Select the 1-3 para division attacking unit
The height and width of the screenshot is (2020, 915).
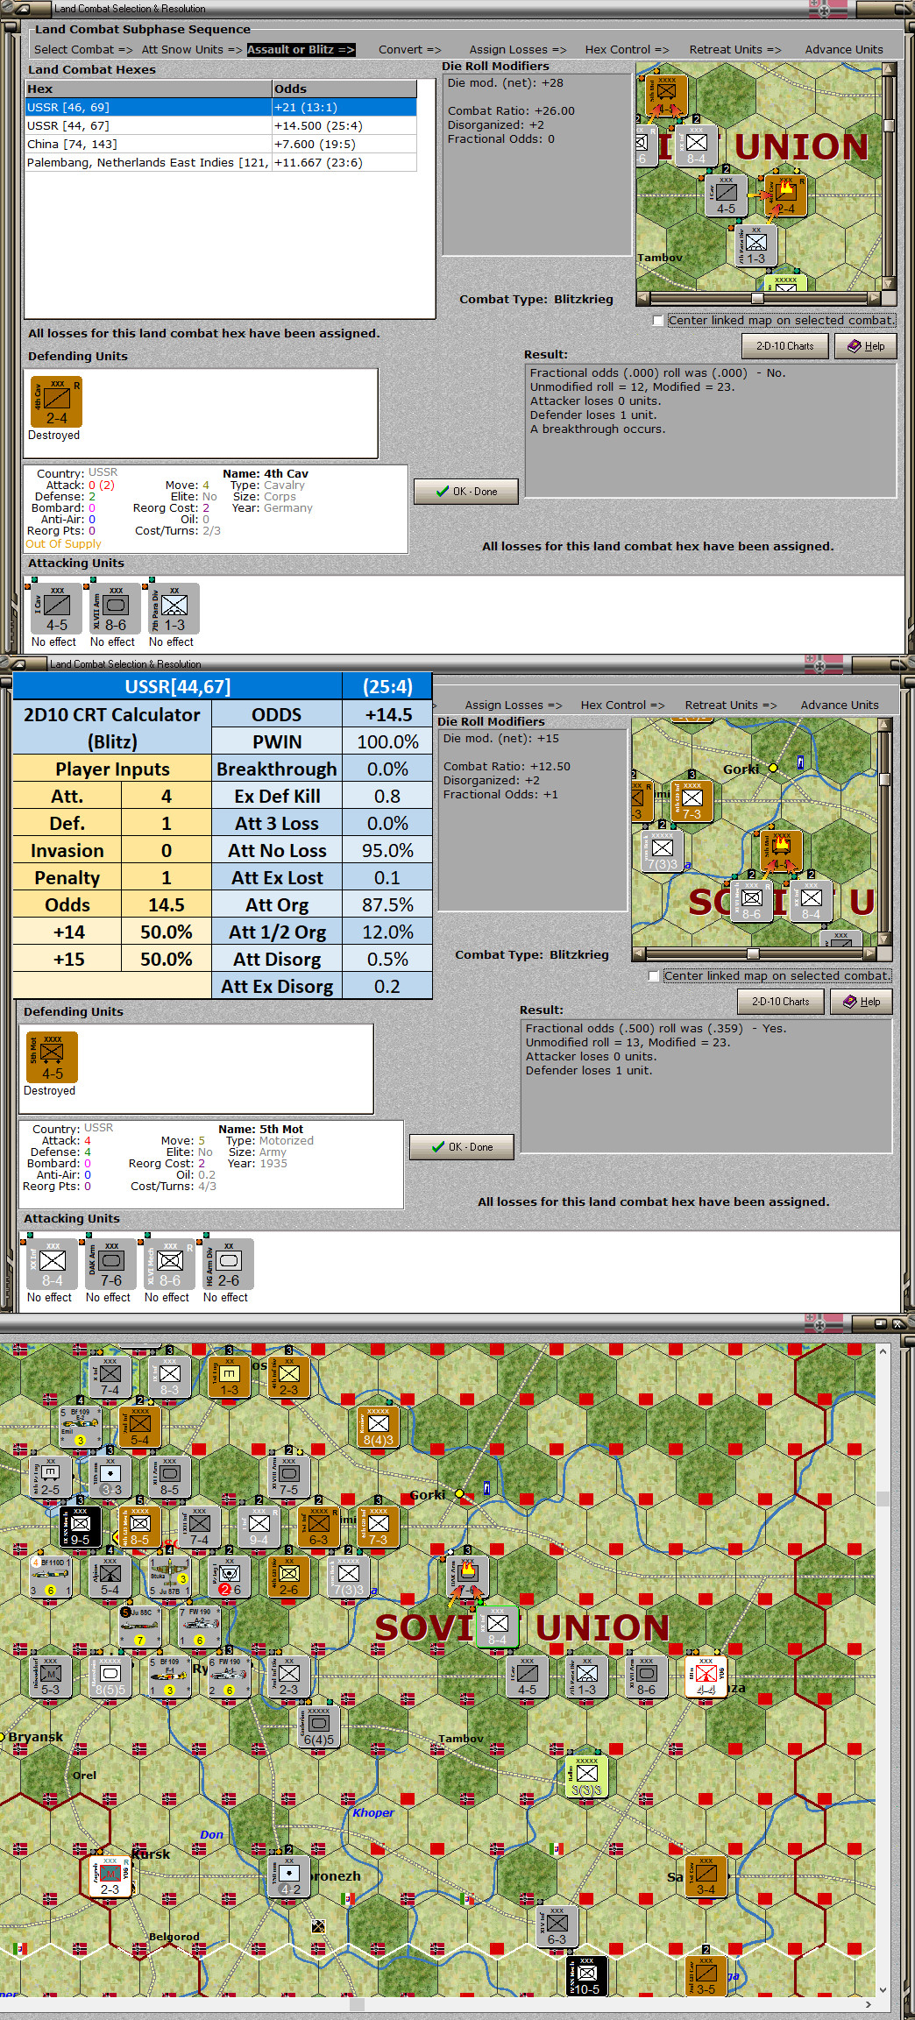pos(174,608)
